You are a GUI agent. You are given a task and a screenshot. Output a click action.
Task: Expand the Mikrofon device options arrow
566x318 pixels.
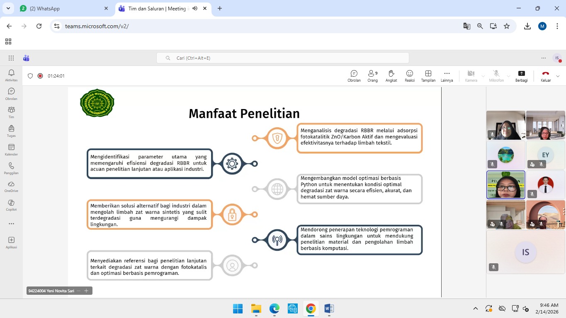pyautogui.click(x=508, y=76)
